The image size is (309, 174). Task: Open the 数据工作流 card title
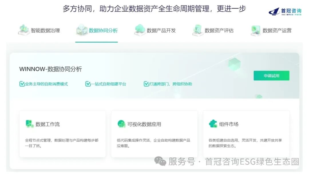[47, 124]
